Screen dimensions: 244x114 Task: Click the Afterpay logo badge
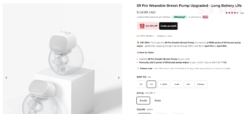[x=179, y=17]
